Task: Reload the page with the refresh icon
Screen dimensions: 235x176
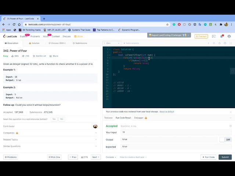Action: tap(14, 25)
